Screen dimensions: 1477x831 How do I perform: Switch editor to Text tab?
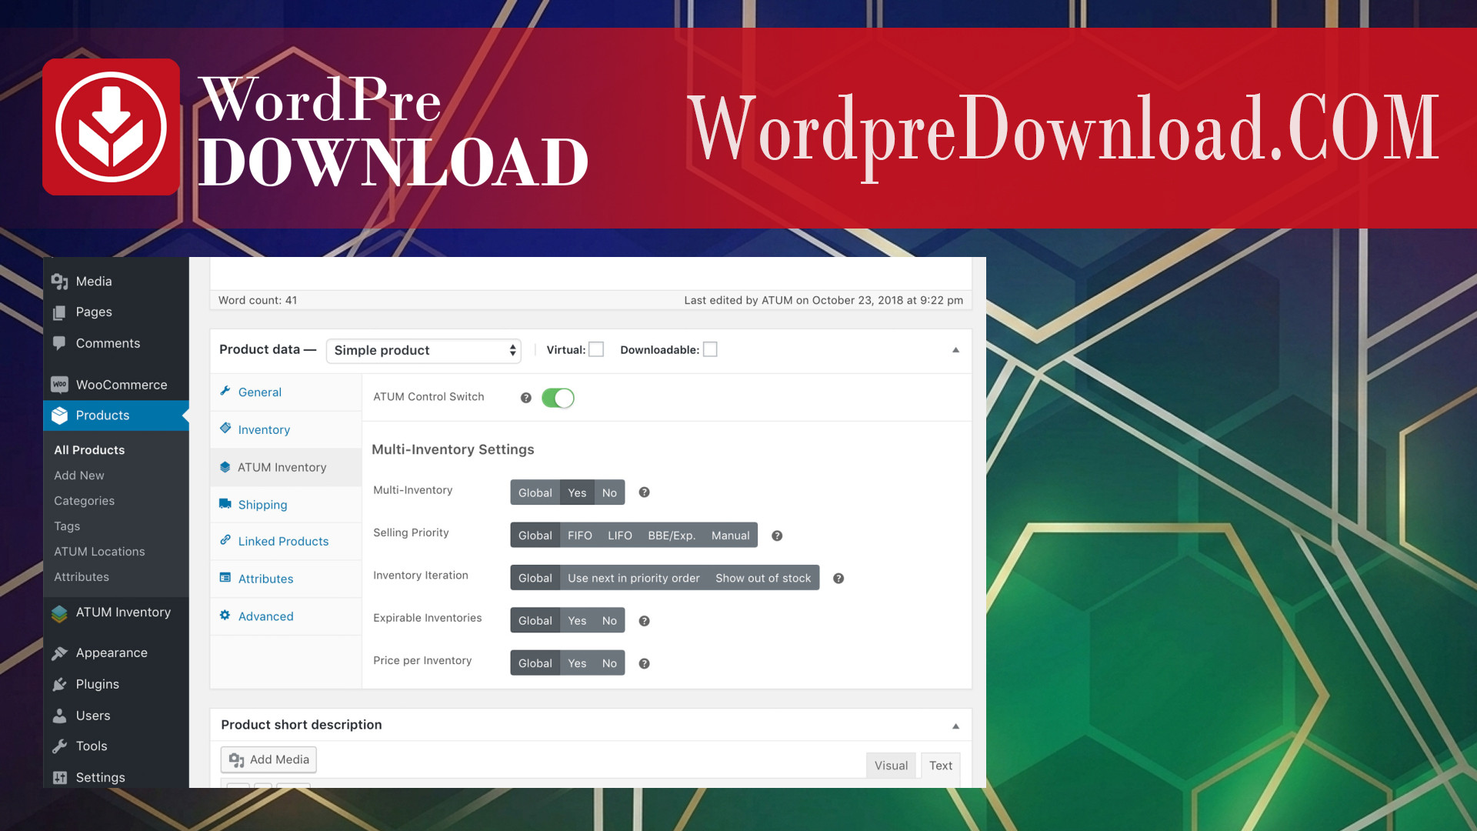(940, 766)
